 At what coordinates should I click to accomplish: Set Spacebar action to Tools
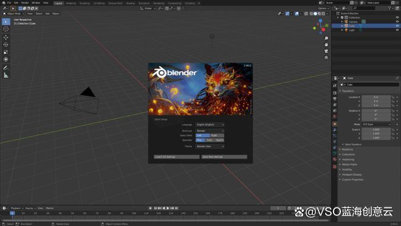[x=210, y=140]
